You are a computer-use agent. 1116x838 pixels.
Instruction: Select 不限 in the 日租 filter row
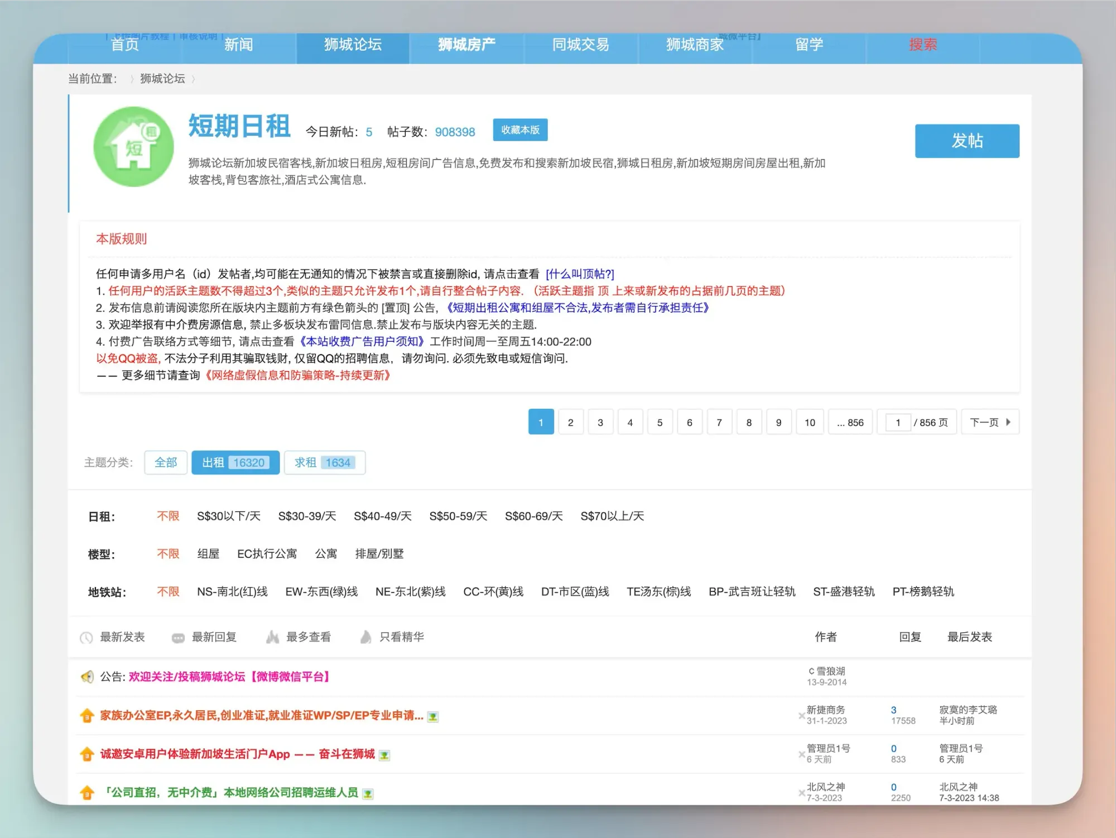point(168,516)
